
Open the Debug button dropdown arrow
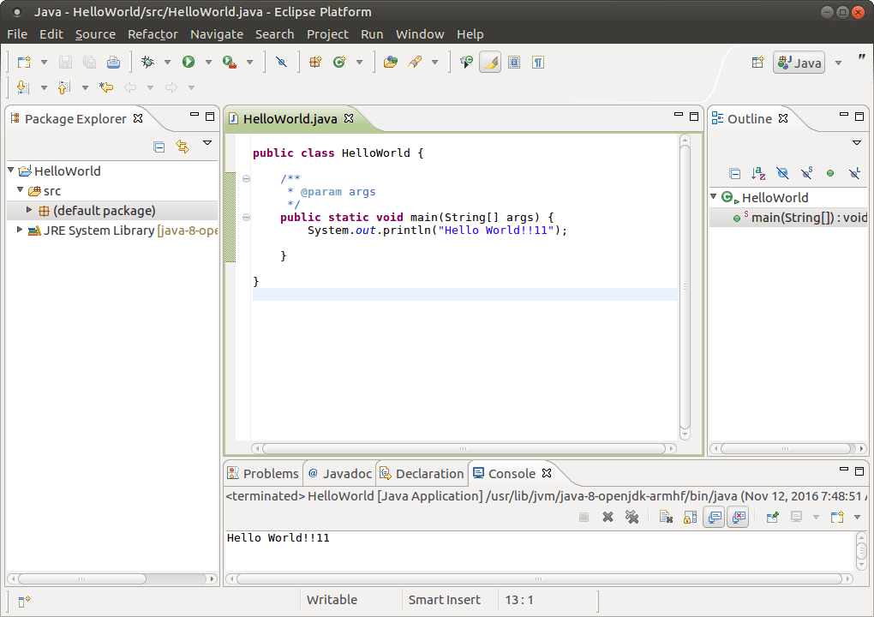tap(167, 63)
